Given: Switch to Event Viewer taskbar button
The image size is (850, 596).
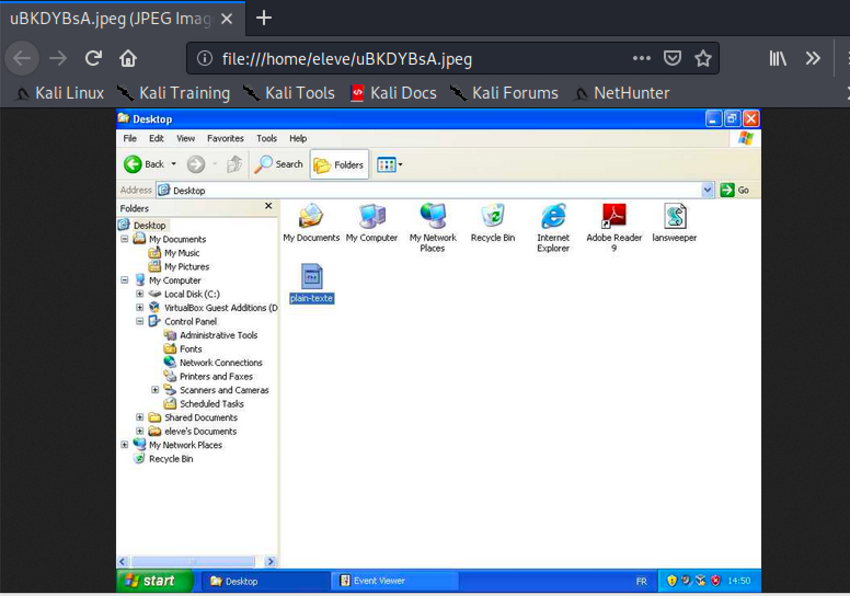Looking at the screenshot, I should [394, 581].
